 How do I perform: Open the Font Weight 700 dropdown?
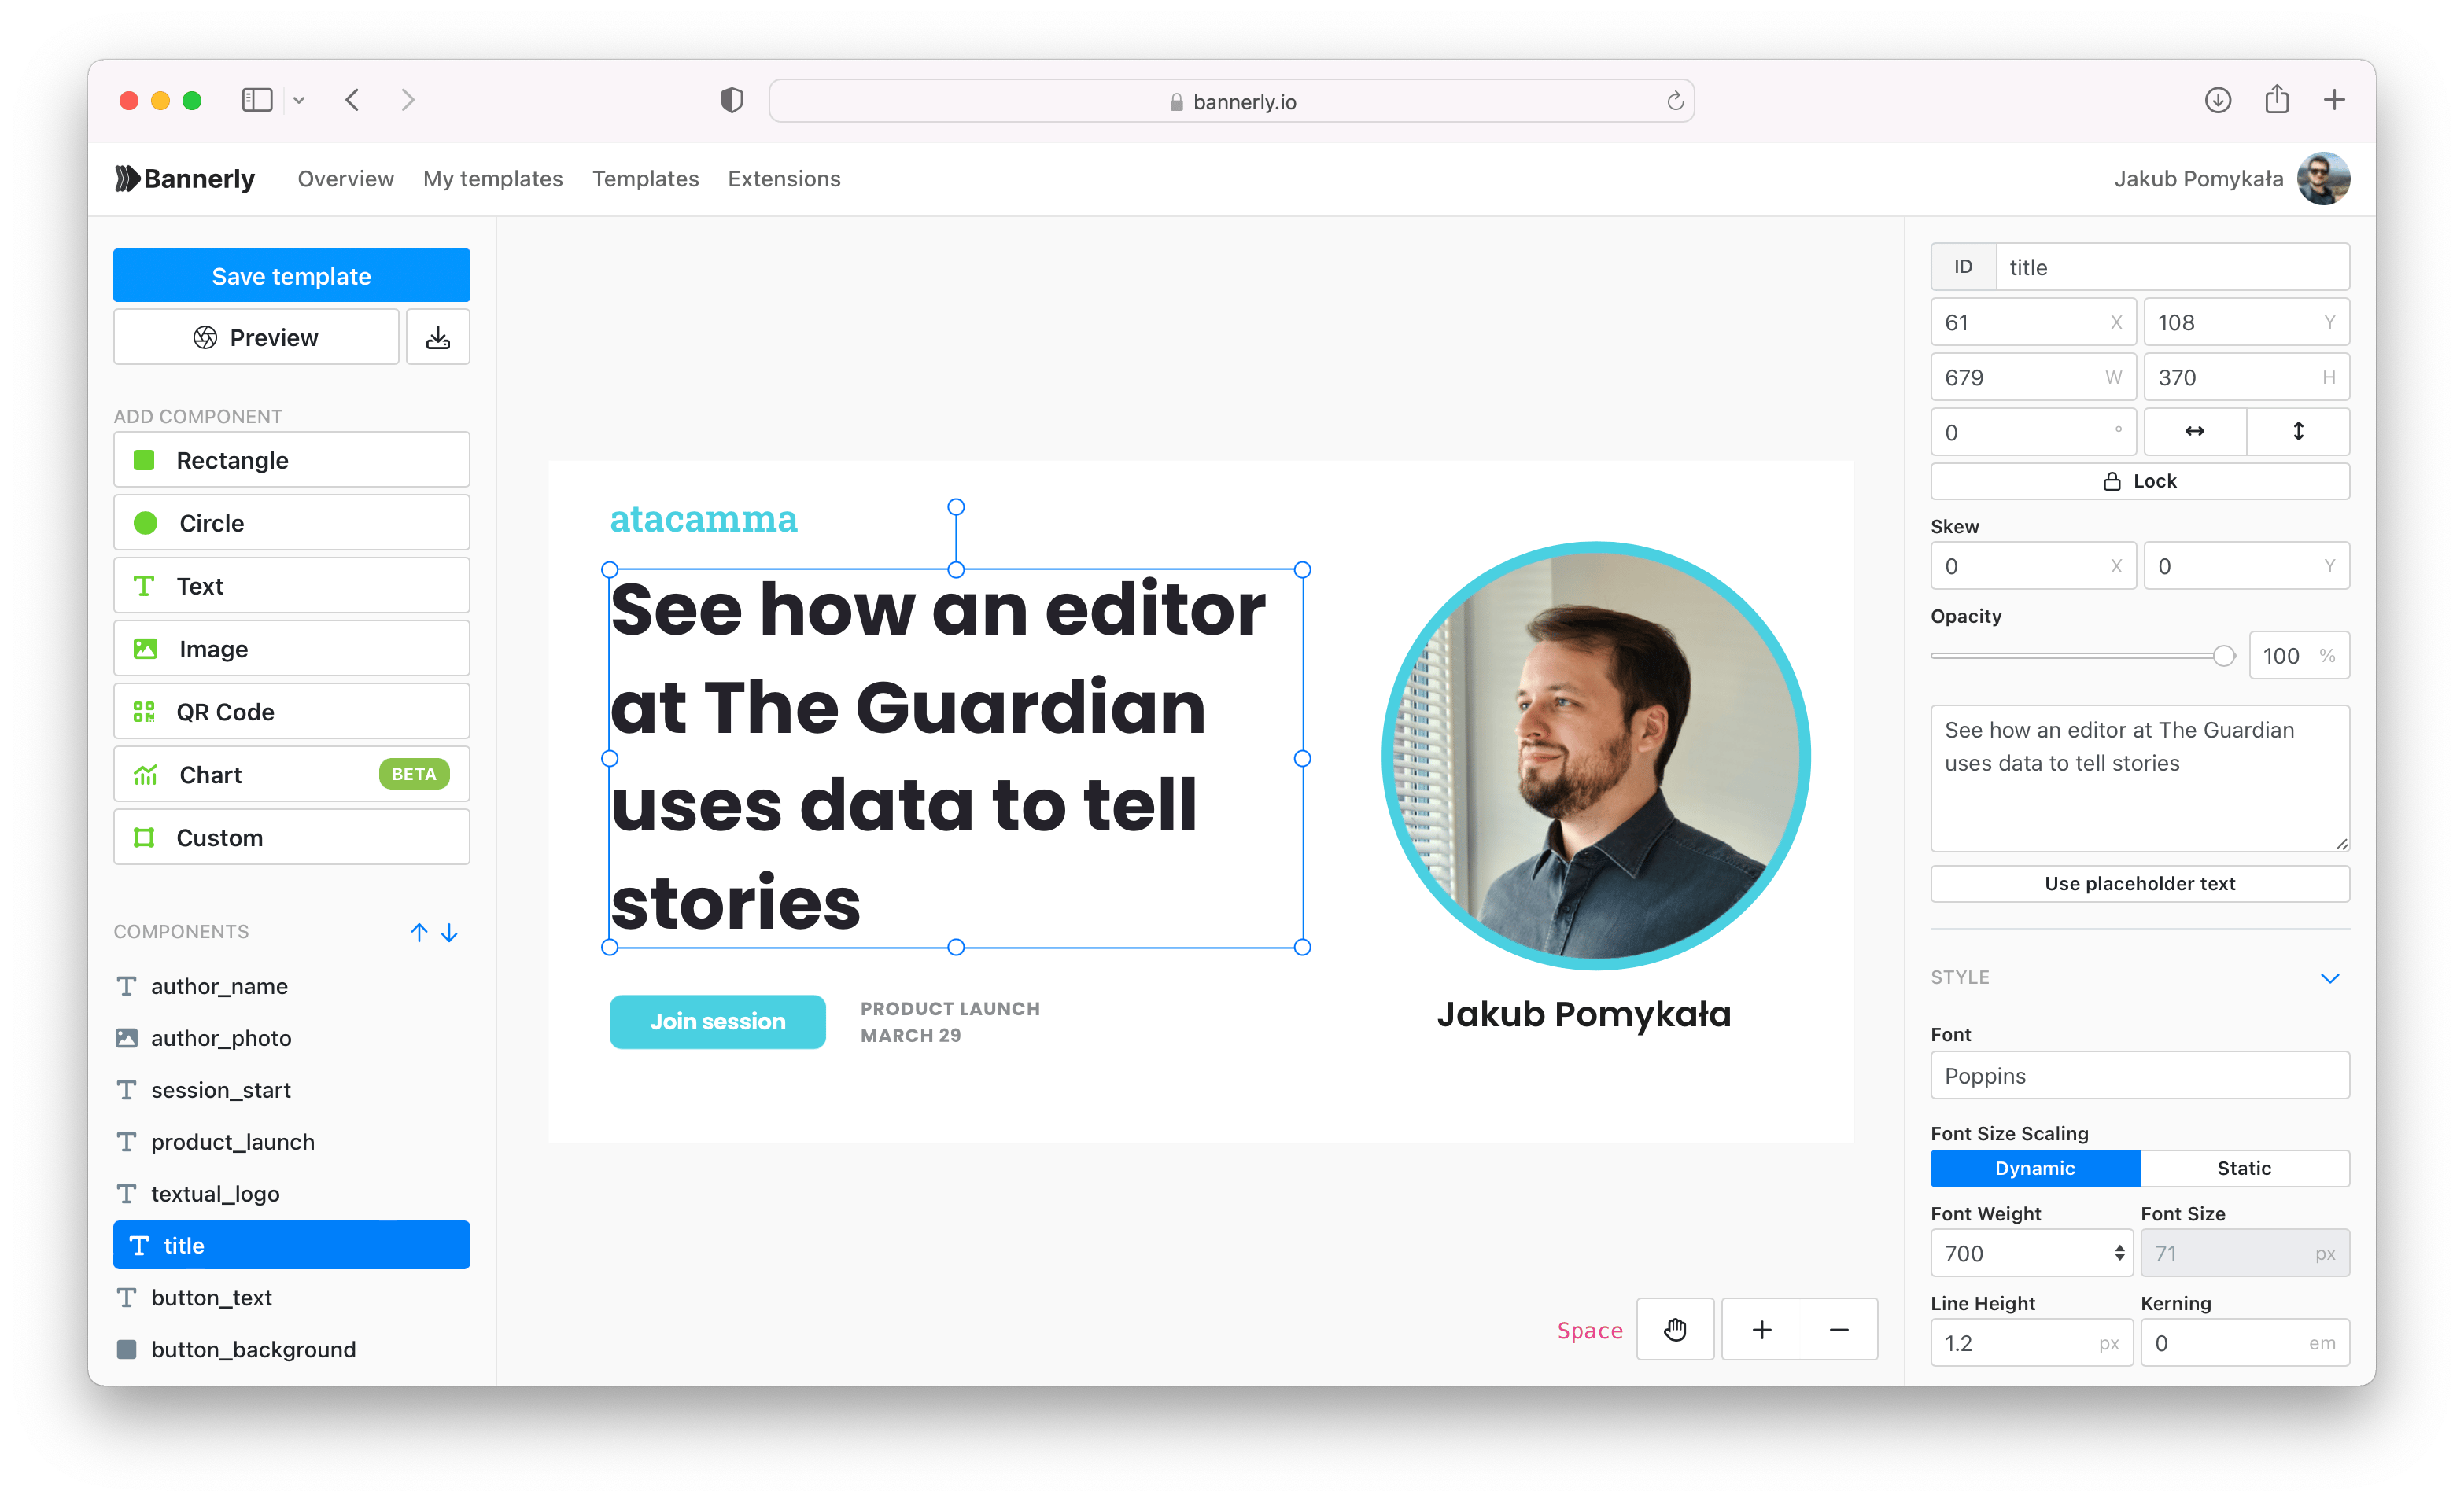pos(2032,1254)
